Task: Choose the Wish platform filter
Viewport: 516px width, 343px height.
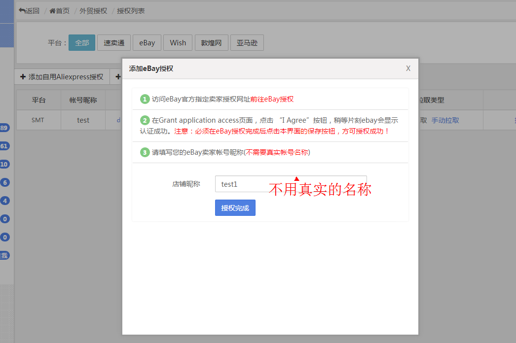Action: [x=178, y=43]
